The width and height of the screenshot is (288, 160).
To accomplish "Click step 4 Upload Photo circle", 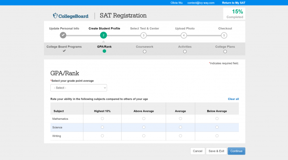I will click(x=184, y=35).
